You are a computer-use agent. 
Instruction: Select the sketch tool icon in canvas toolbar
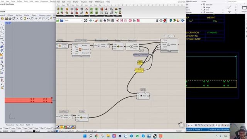pyautogui.click(x=96, y=20)
